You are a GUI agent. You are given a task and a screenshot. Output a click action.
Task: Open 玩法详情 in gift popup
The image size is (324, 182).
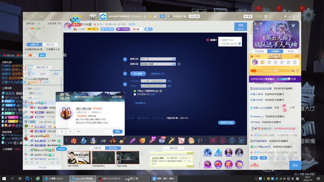pyautogui.click(x=117, y=97)
